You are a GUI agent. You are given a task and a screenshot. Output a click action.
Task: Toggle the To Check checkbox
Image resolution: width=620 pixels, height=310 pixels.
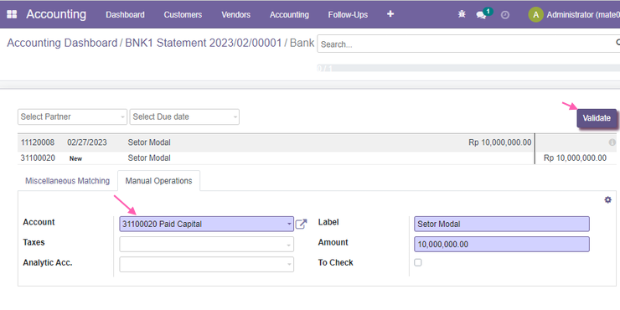tap(417, 262)
